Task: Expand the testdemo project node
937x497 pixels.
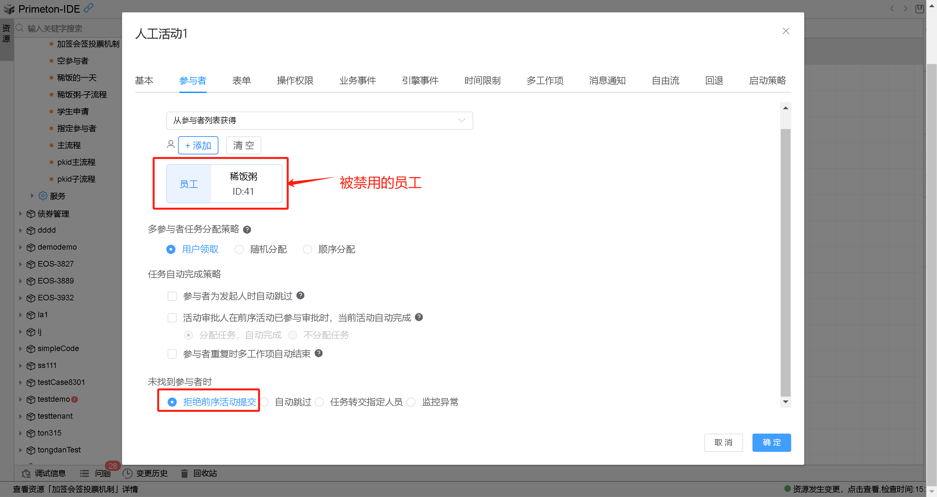Action: [21, 399]
